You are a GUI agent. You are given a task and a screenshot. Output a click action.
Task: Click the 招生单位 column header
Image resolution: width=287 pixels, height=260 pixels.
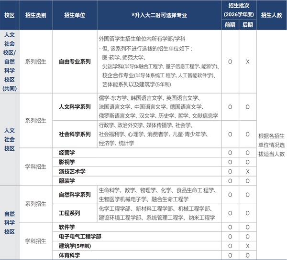pos(75,15)
